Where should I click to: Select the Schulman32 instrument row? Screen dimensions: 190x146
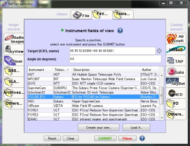(93, 93)
